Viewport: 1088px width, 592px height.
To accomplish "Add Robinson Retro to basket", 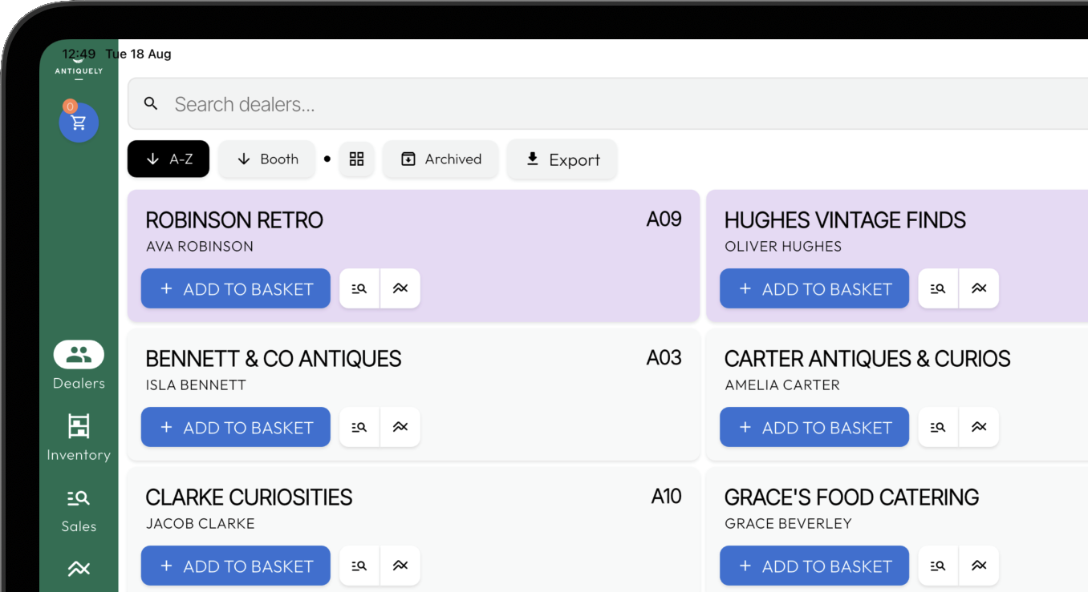I will (236, 288).
